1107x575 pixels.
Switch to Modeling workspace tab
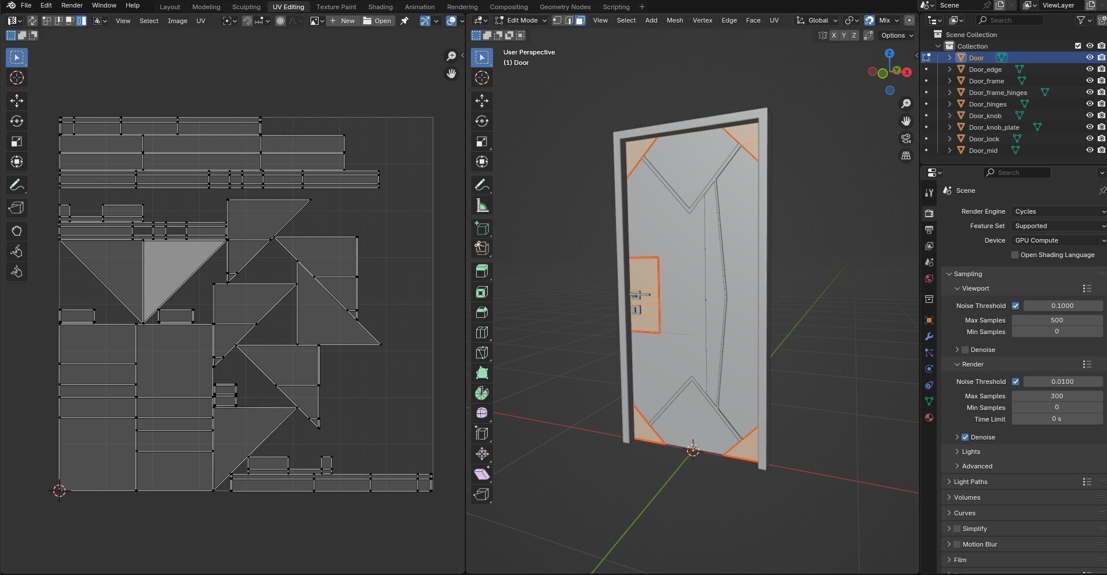[206, 7]
